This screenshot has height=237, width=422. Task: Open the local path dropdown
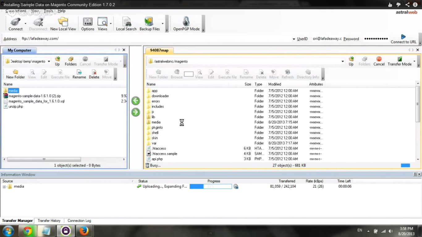(x=49, y=61)
